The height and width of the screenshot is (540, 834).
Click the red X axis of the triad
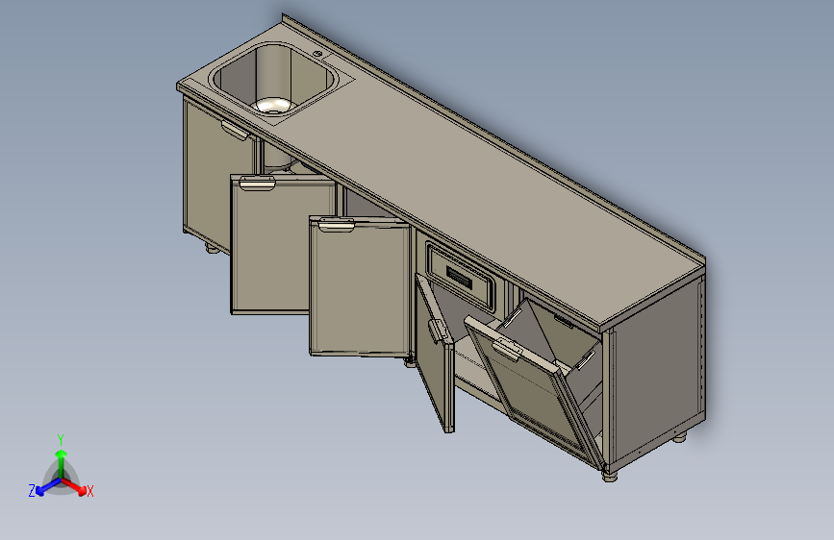point(75,486)
